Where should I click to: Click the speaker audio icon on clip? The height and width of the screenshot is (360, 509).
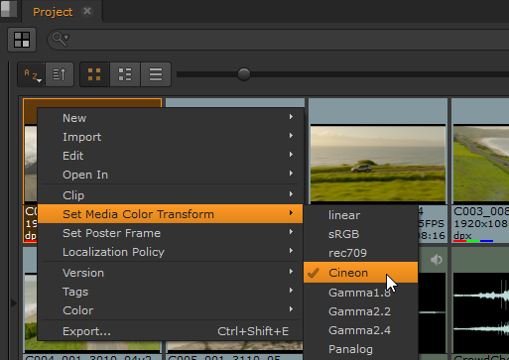click(x=437, y=260)
